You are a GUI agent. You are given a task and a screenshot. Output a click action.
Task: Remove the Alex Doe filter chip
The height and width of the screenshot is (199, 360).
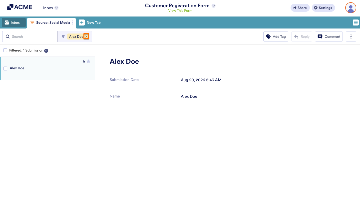(x=86, y=36)
